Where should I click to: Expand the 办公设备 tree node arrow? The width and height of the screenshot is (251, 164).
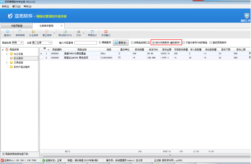[x=7, y=54]
